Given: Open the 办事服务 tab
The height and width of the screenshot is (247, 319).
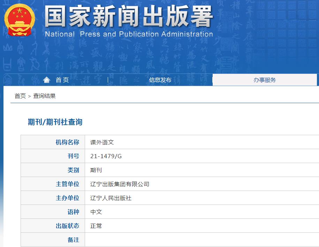Looking at the screenshot, I should point(265,79).
